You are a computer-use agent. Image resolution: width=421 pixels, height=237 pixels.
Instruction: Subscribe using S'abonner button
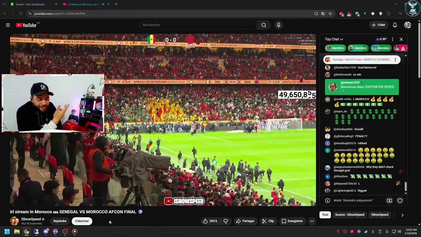(82, 221)
